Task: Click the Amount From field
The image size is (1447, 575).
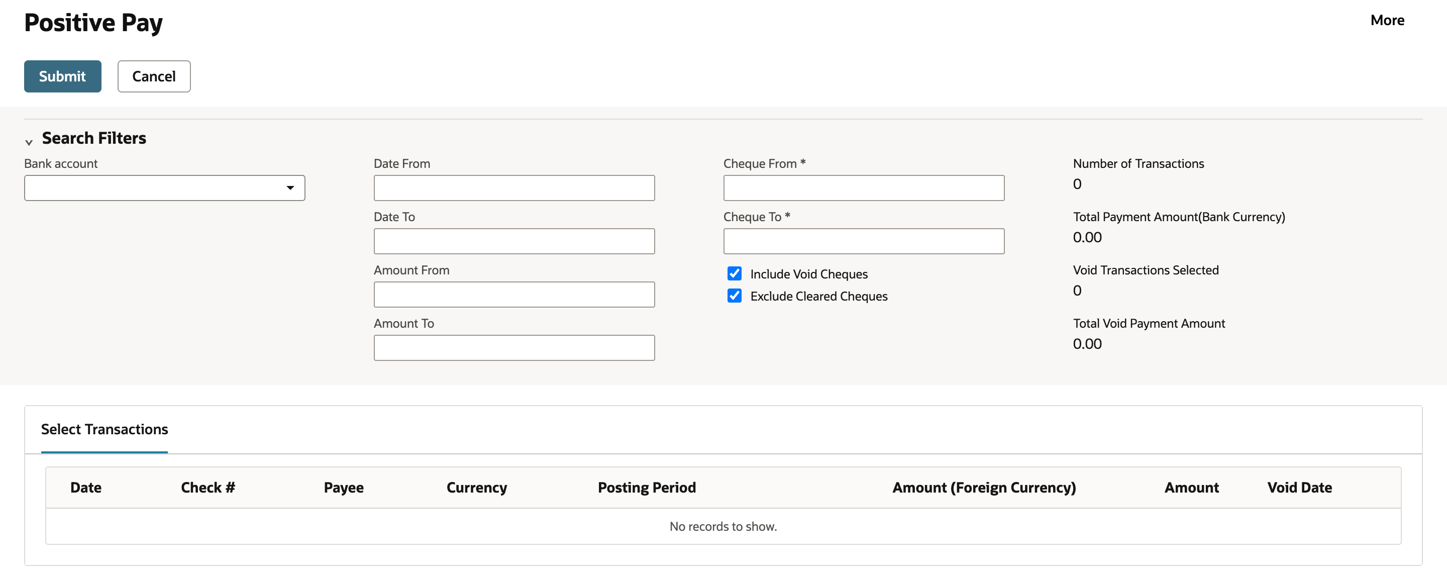Action: [514, 295]
